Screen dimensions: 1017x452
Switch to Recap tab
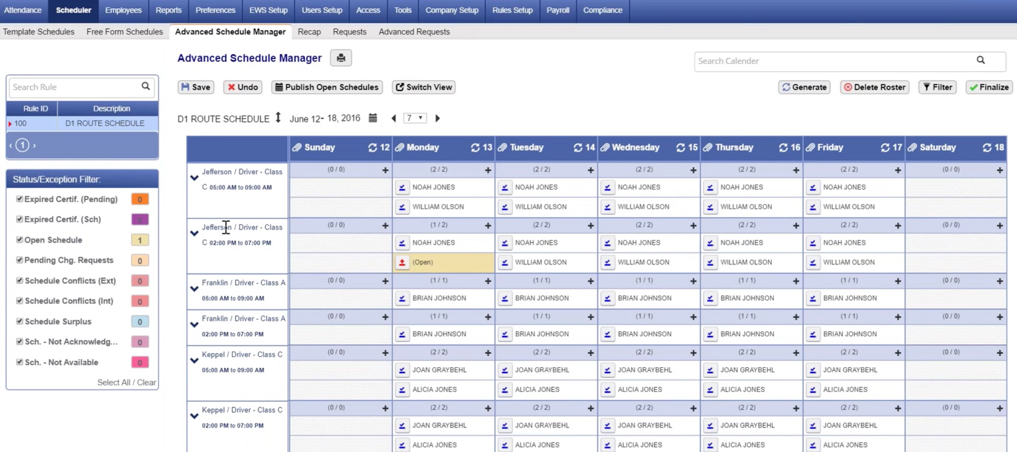point(309,32)
